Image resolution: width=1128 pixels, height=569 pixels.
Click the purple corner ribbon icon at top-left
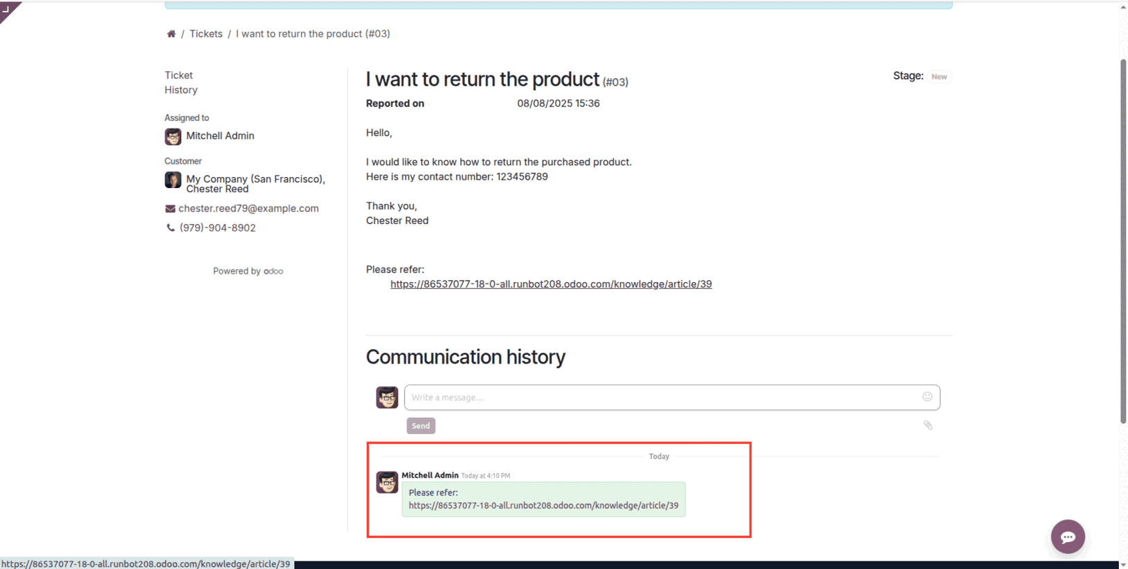pos(7,9)
